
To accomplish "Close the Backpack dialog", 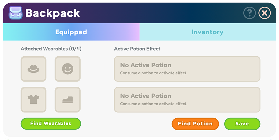I will 264,13.
